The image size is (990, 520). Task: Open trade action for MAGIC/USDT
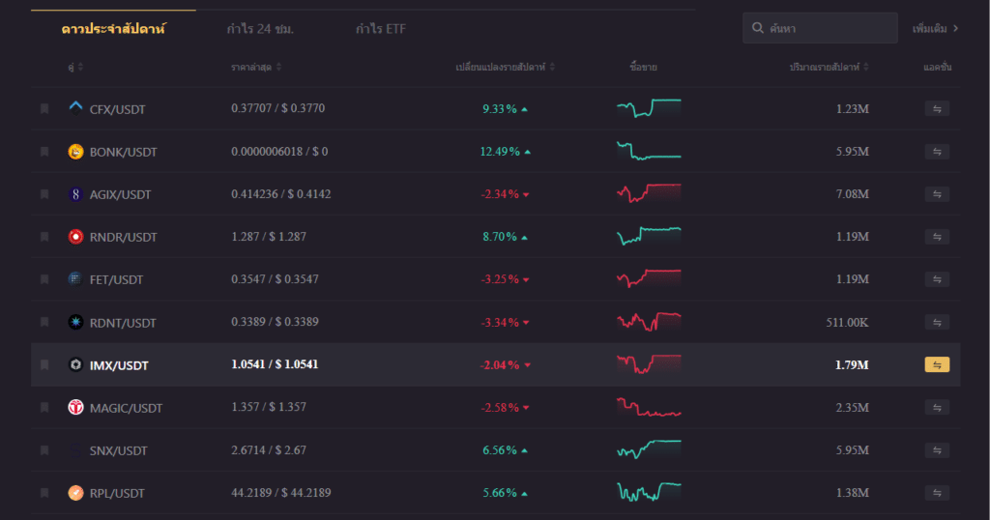click(937, 408)
